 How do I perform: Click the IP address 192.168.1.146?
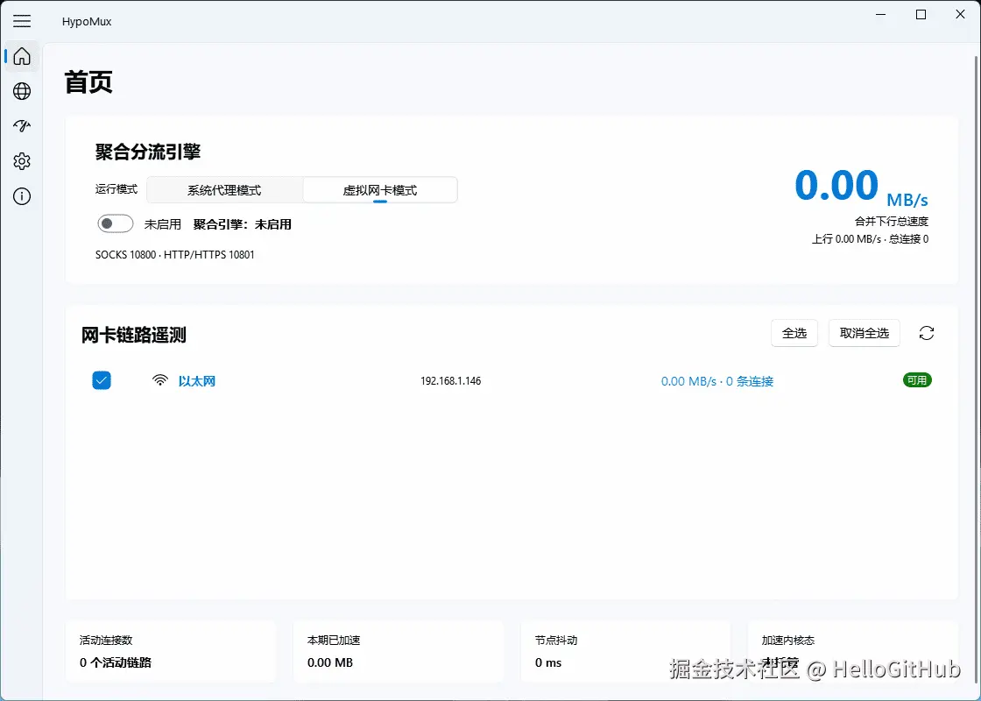450,380
